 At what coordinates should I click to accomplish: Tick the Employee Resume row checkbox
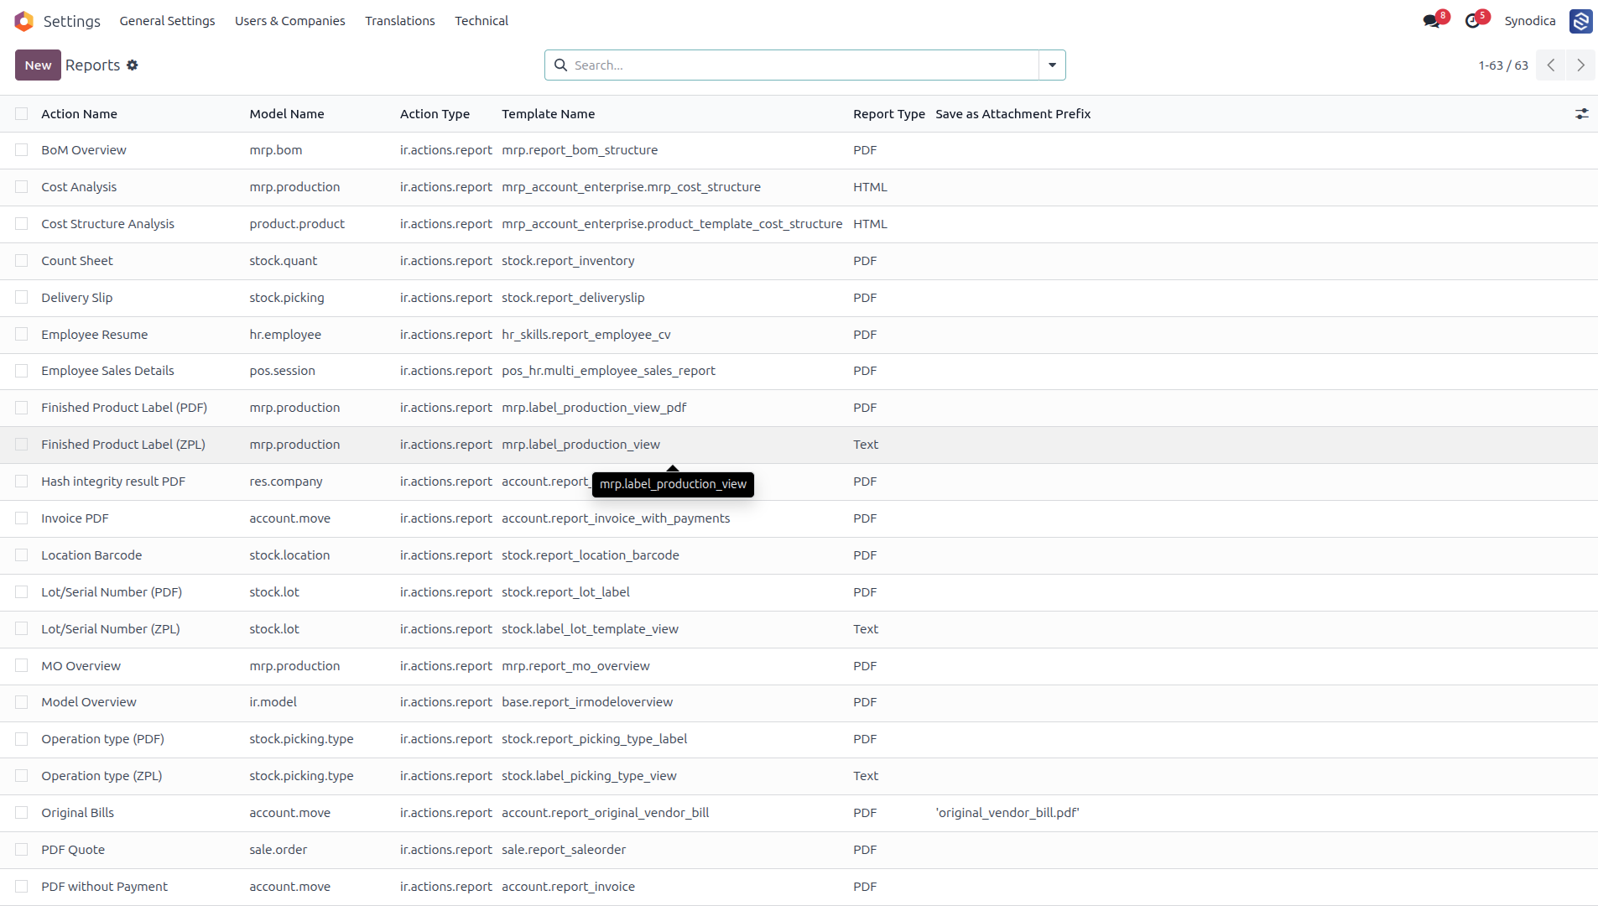(x=22, y=335)
